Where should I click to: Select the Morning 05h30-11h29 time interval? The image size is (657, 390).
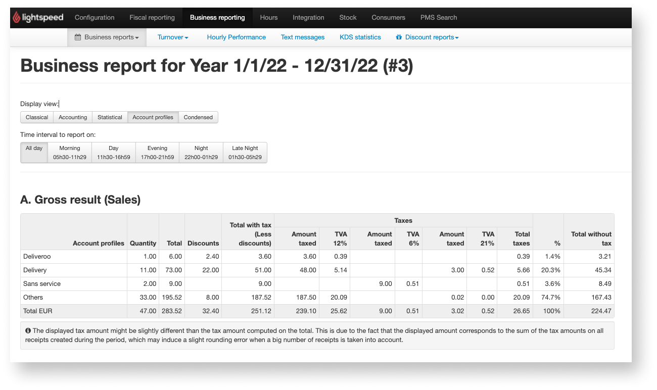click(70, 153)
